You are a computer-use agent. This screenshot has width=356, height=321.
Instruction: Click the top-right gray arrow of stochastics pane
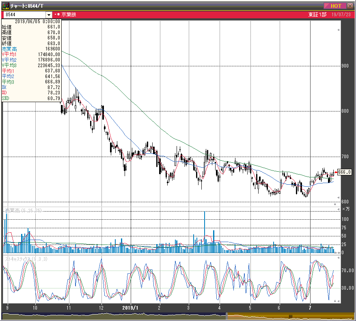[338, 258]
